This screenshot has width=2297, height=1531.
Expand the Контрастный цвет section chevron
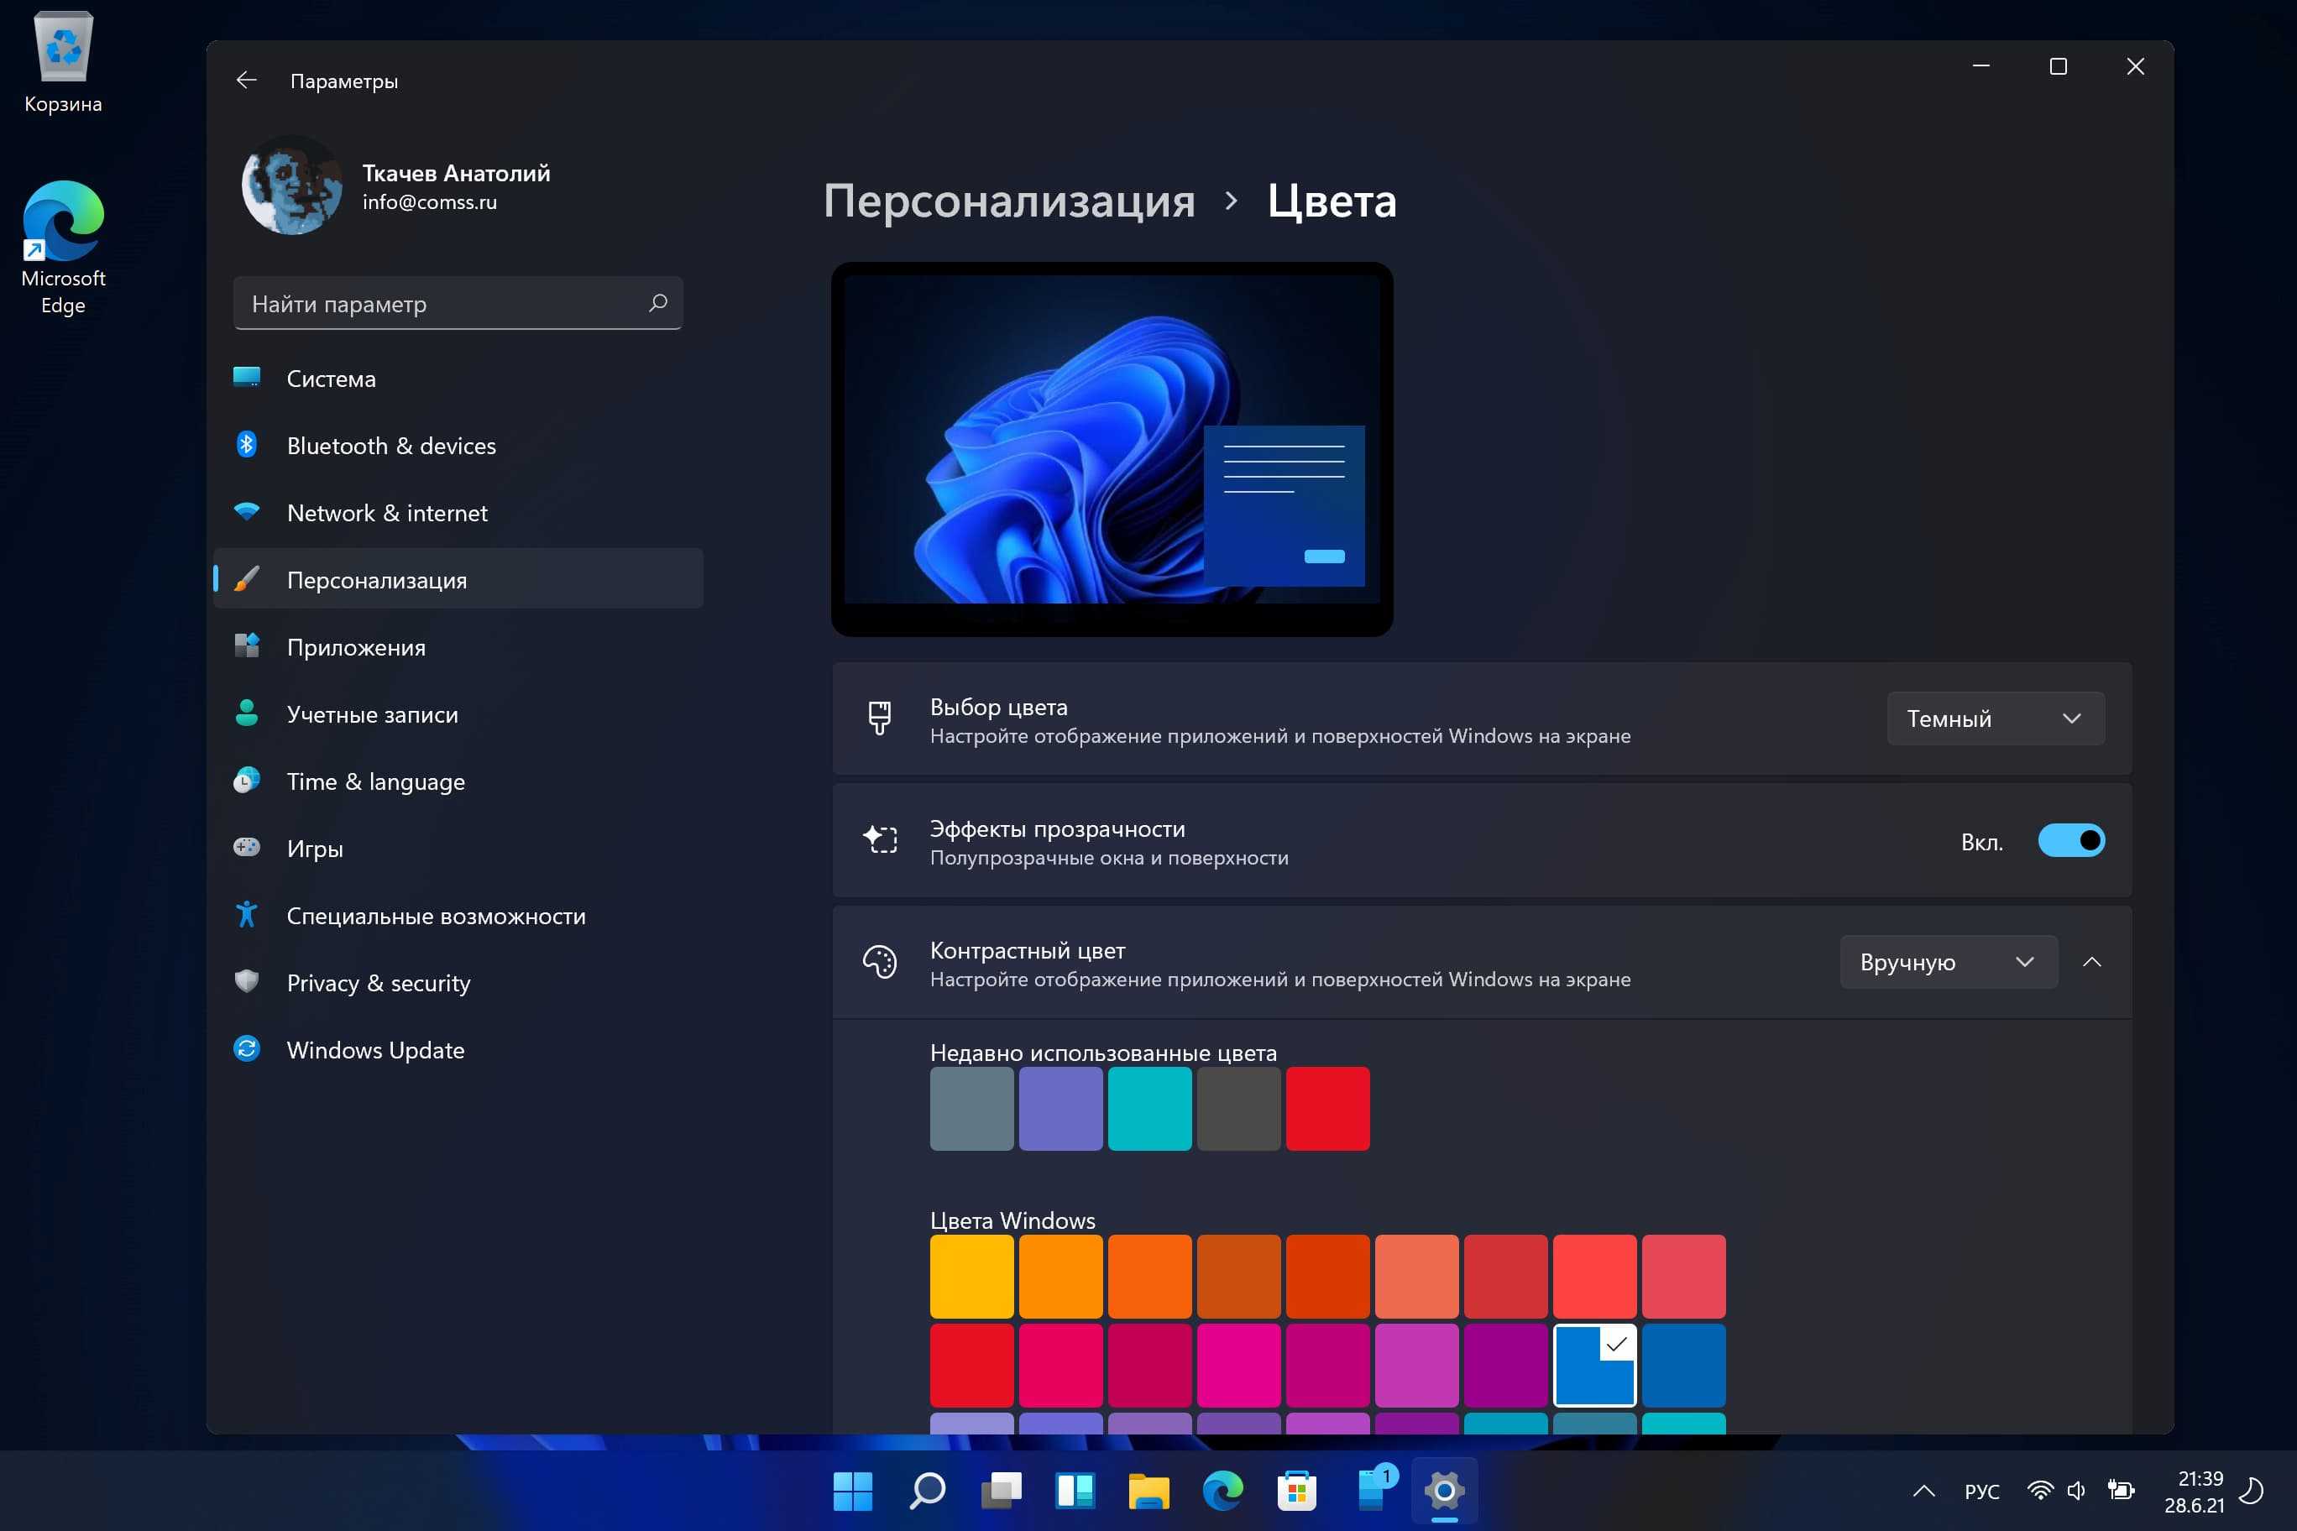2094,962
